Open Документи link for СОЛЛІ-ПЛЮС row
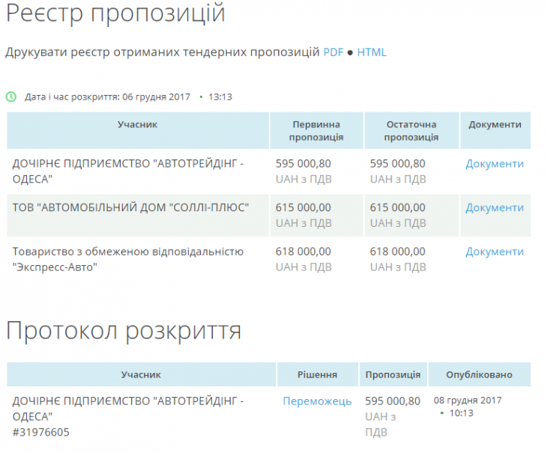The image size is (547, 453). coord(495,207)
